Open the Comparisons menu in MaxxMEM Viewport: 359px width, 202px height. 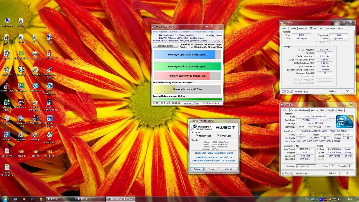pyautogui.click(x=199, y=32)
